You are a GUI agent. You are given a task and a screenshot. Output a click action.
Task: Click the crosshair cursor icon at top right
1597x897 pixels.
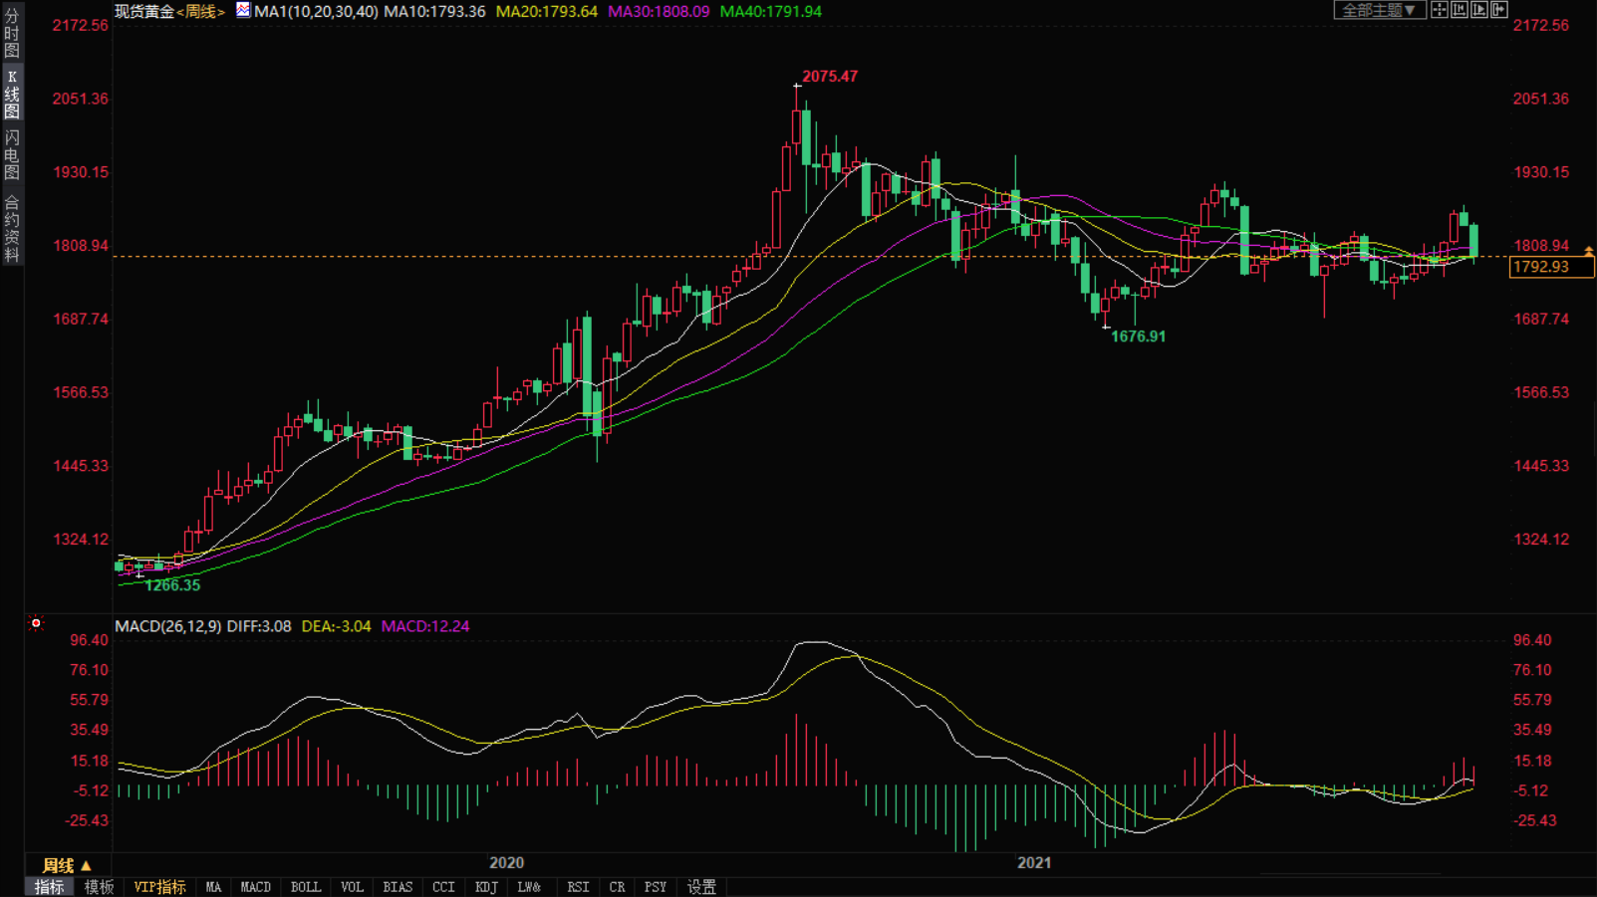point(1440,10)
